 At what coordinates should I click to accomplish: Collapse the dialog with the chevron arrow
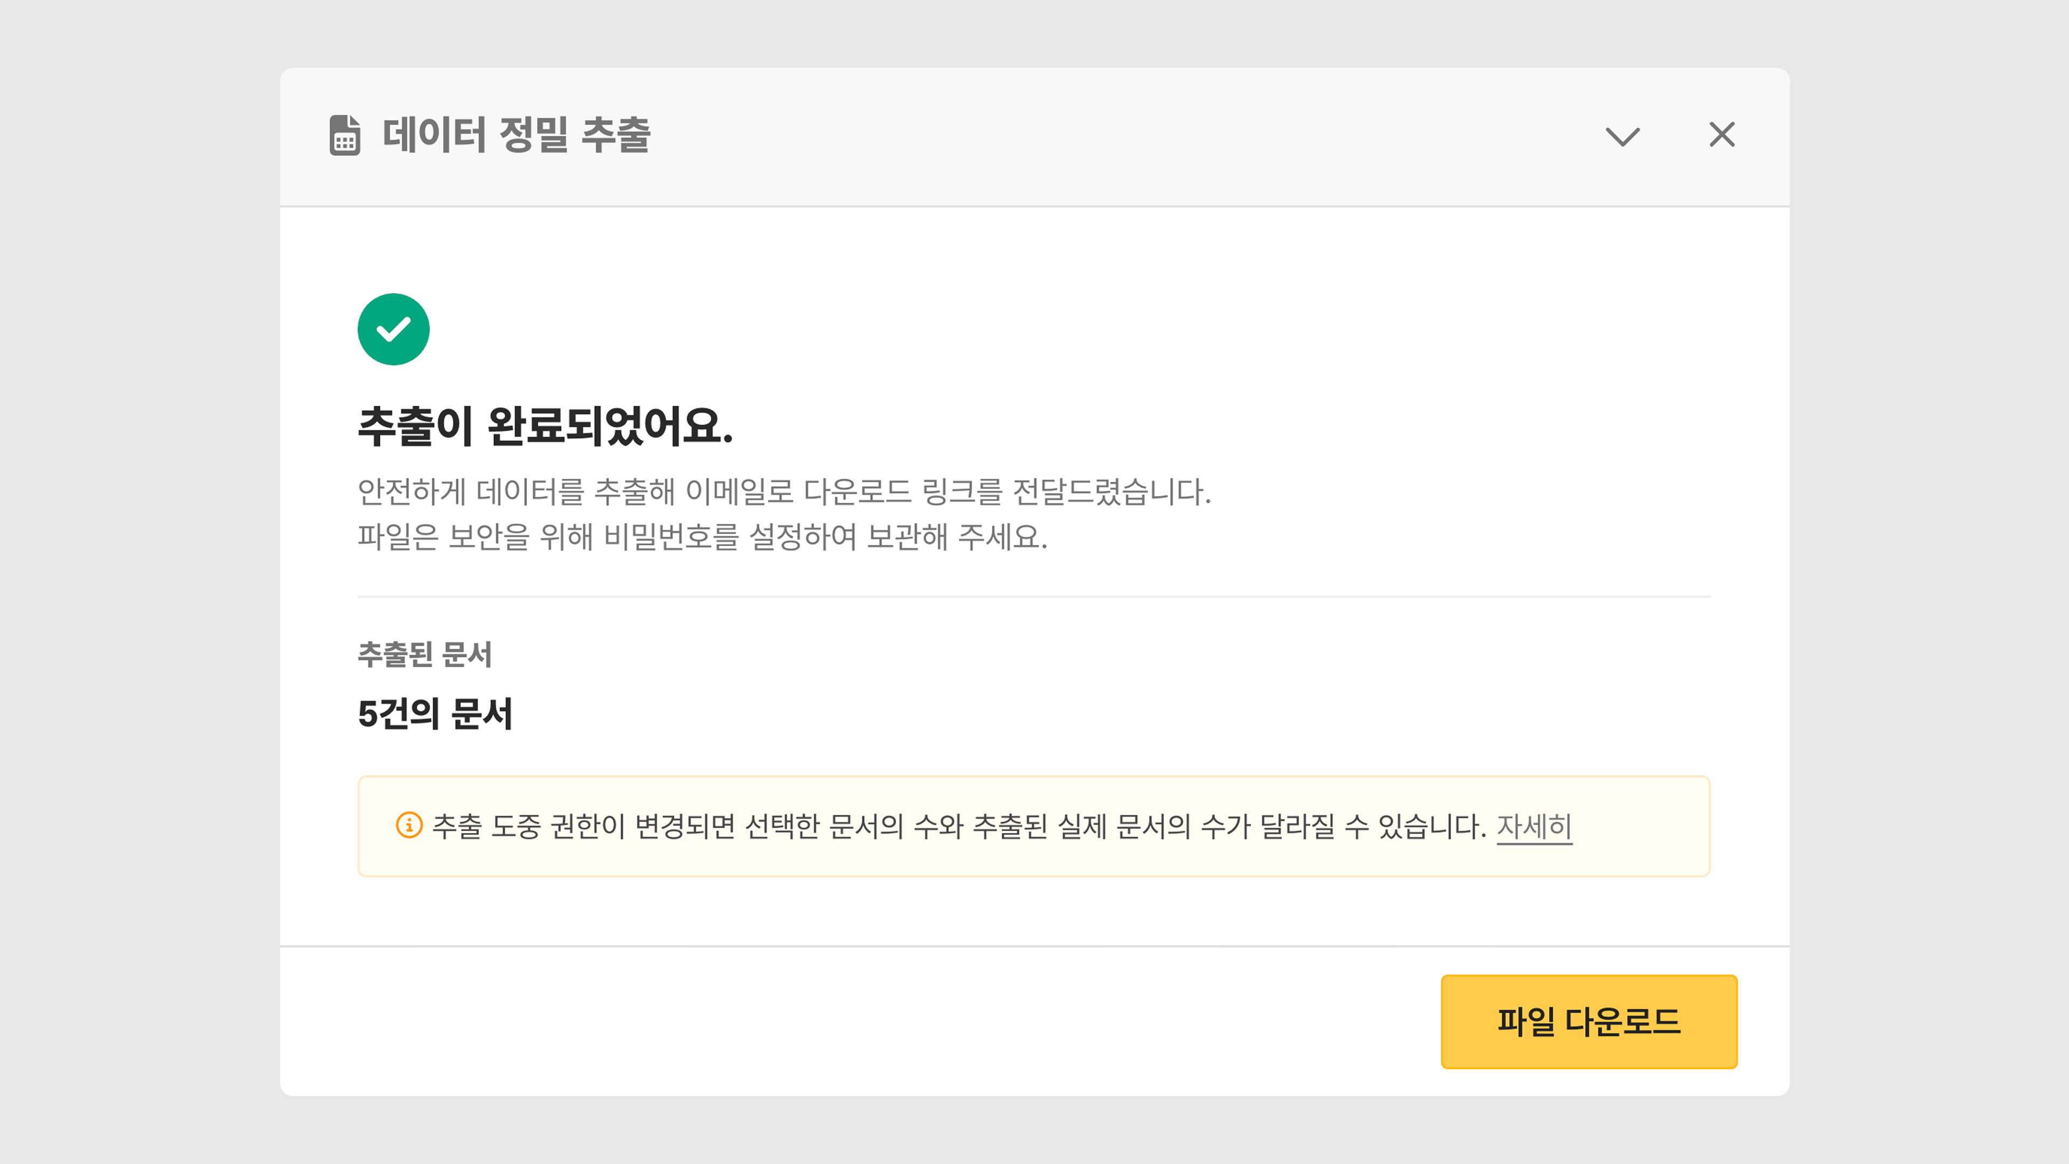1622,136
